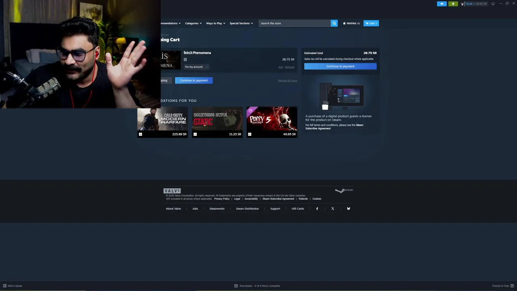Open the green notifications bell

[x=453, y=4]
